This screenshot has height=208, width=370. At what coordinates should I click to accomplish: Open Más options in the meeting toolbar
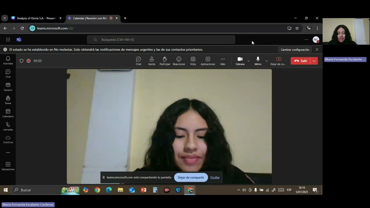223,61
